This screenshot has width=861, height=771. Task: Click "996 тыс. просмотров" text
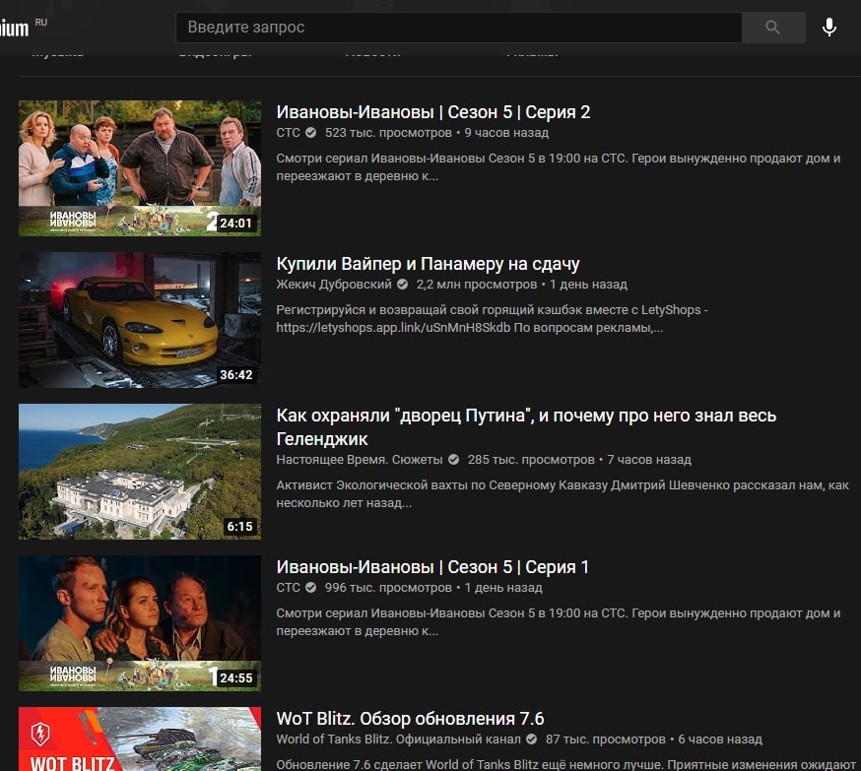click(388, 588)
